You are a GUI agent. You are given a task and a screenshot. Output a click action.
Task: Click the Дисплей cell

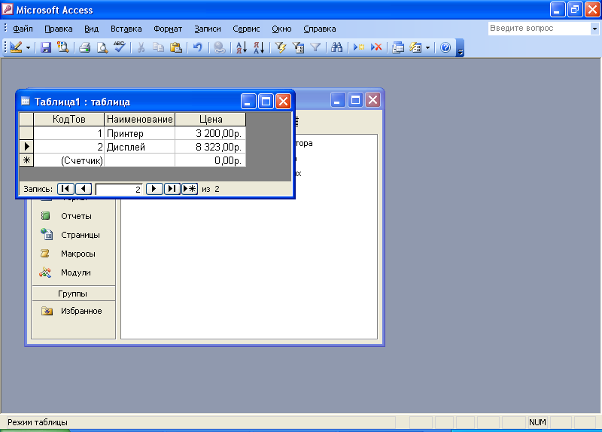coord(140,147)
